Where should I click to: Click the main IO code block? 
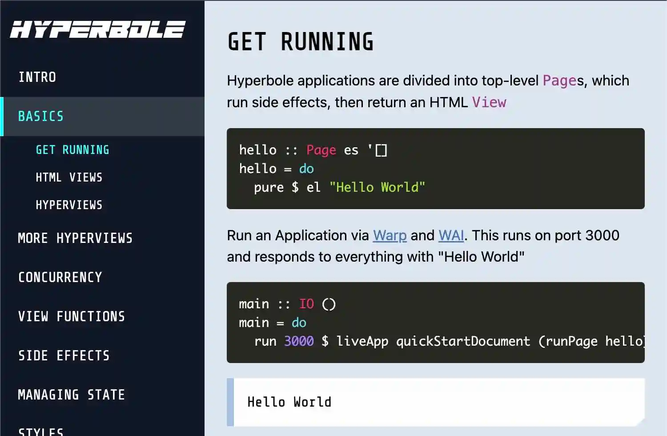(x=435, y=322)
